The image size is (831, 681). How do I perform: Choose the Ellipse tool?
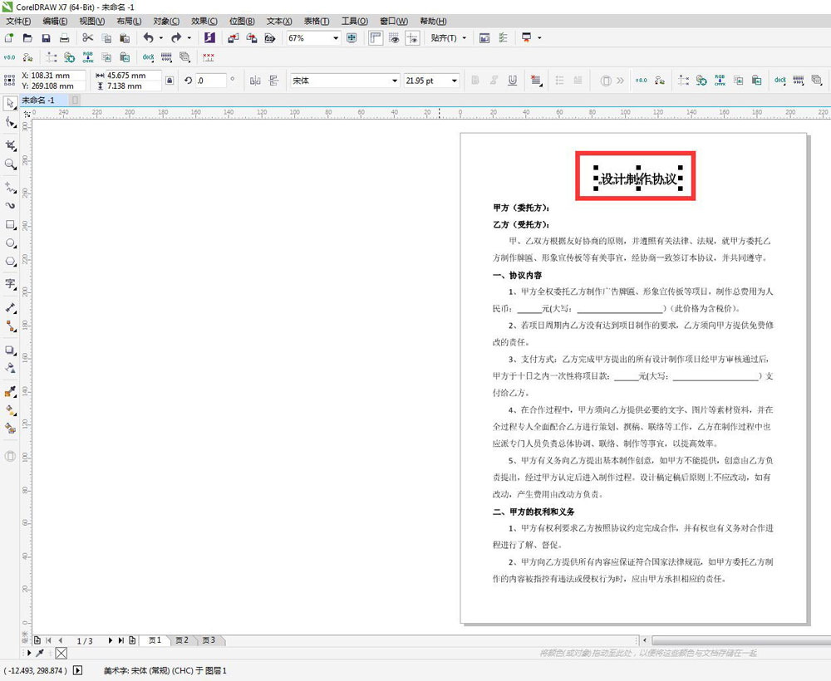click(10, 243)
